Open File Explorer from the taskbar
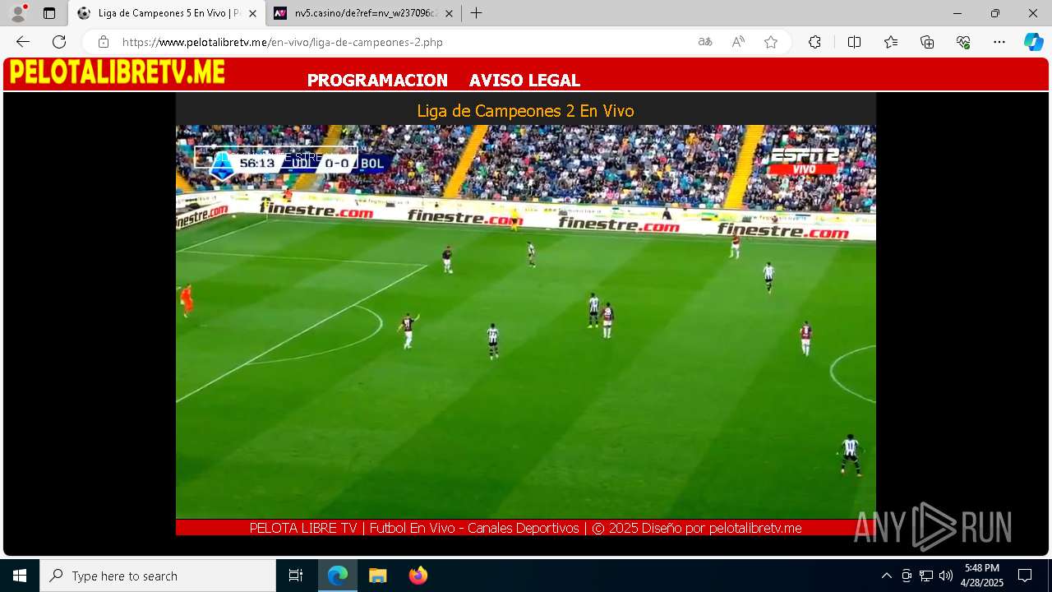1052x592 pixels. coord(377,576)
